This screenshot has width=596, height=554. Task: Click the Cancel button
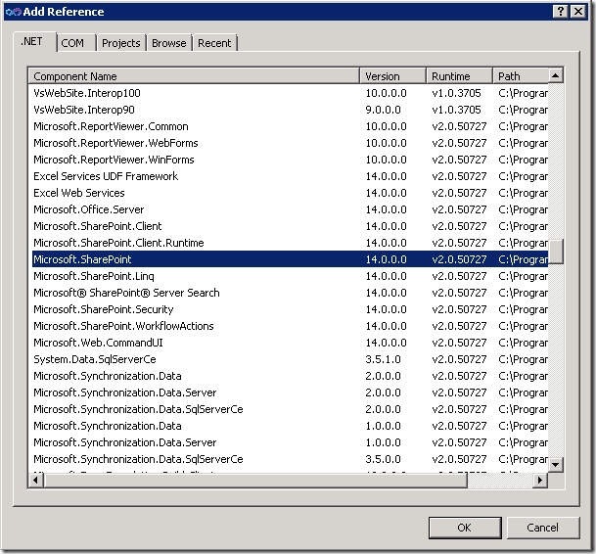click(543, 528)
